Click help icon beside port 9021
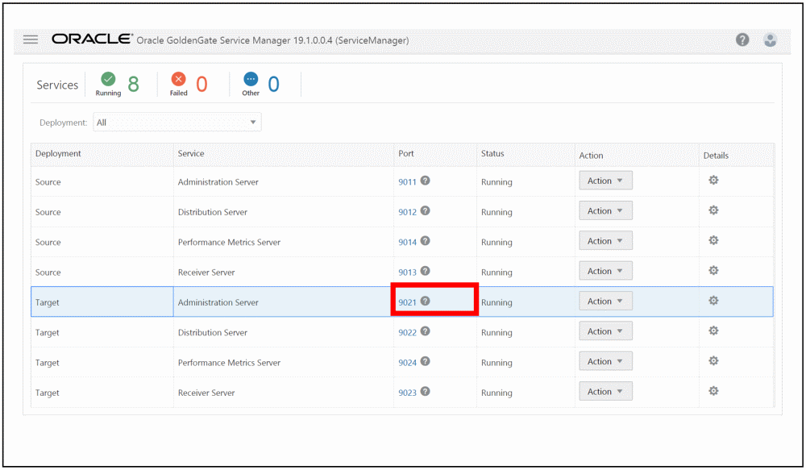This screenshot has width=806, height=470. 425,302
